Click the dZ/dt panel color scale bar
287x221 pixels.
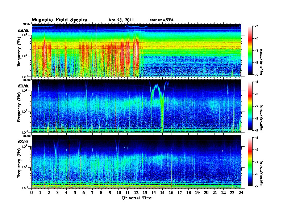(250, 162)
